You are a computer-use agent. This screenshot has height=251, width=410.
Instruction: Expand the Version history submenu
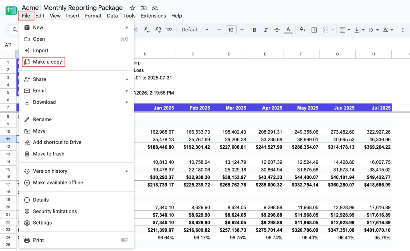pyautogui.click(x=76, y=171)
